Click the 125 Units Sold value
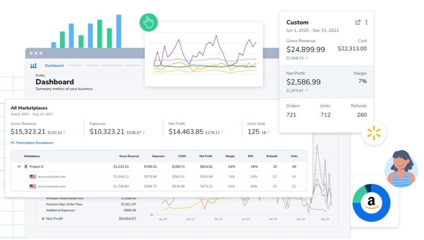The height and width of the screenshot is (240, 424). click(253, 132)
